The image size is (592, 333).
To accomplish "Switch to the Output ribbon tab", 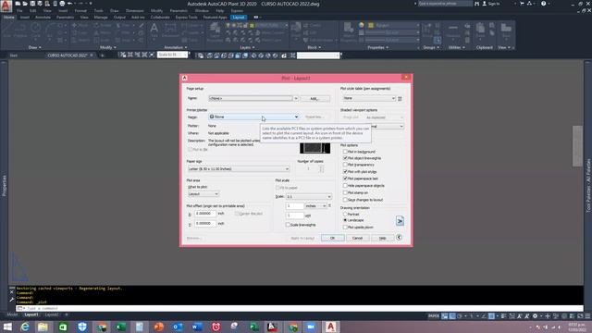I will (x=119, y=18).
